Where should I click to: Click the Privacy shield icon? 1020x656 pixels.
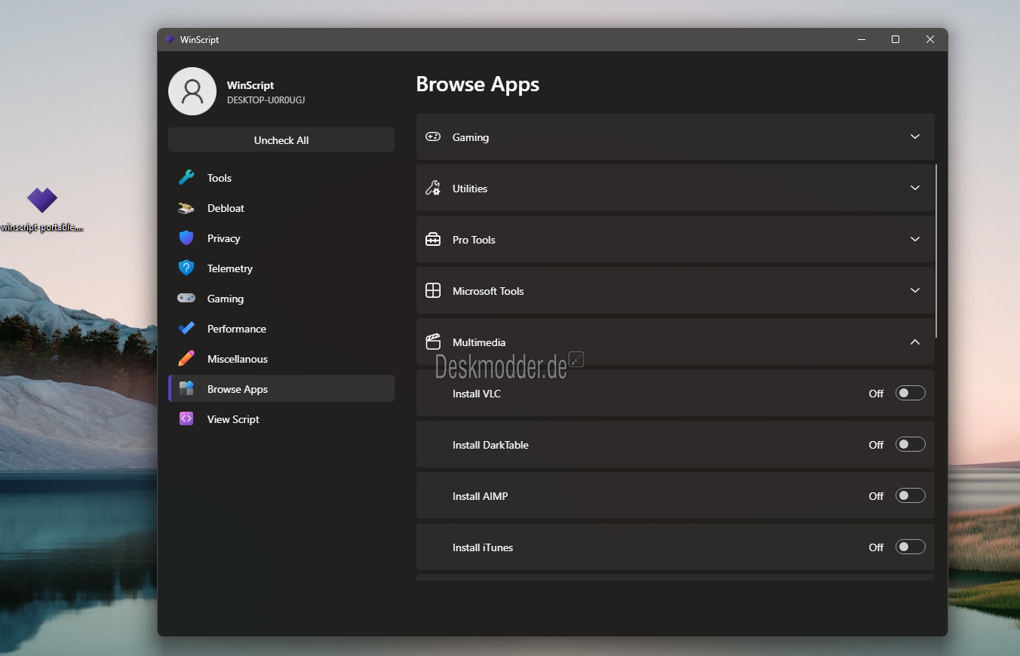[x=186, y=238]
